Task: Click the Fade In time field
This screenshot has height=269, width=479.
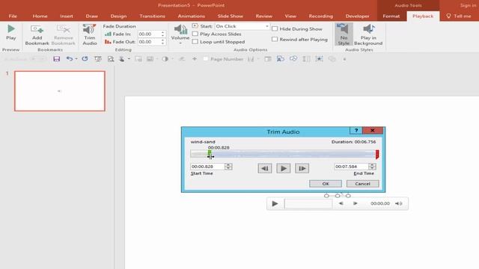Action: [x=149, y=34]
